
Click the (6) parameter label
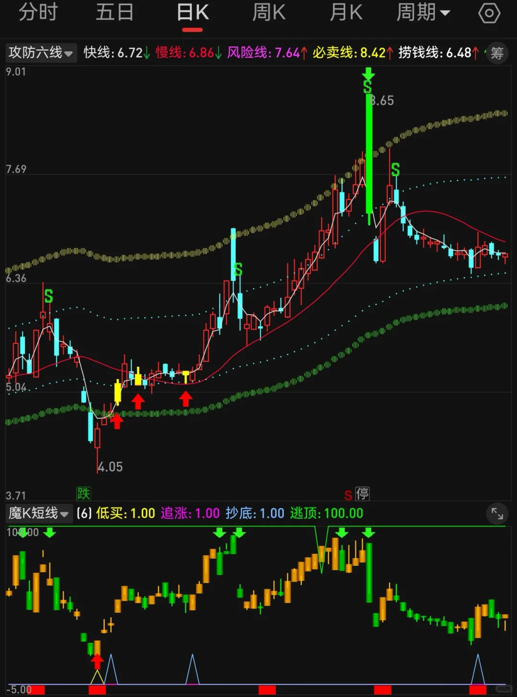tap(84, 513)
